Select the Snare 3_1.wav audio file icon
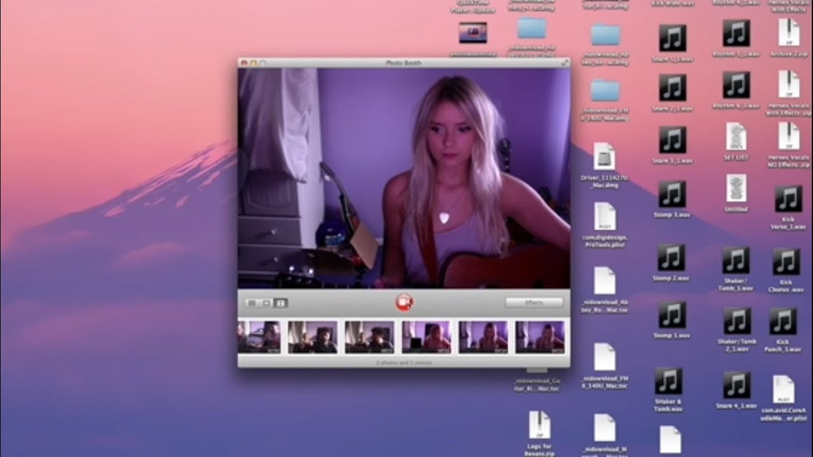The image size is (813, 457). [673, 140]
